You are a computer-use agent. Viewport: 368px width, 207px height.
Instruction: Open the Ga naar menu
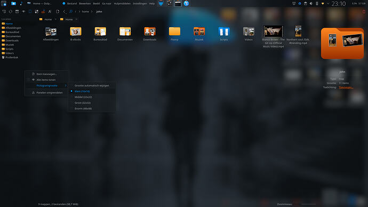coord(107,4)
